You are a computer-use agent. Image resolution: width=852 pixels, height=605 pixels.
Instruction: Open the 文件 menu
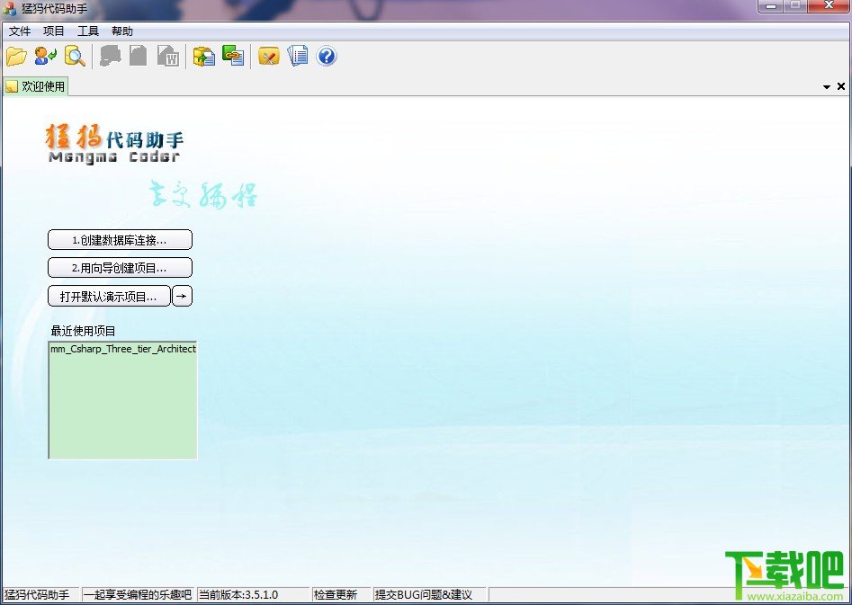[20, 31]
